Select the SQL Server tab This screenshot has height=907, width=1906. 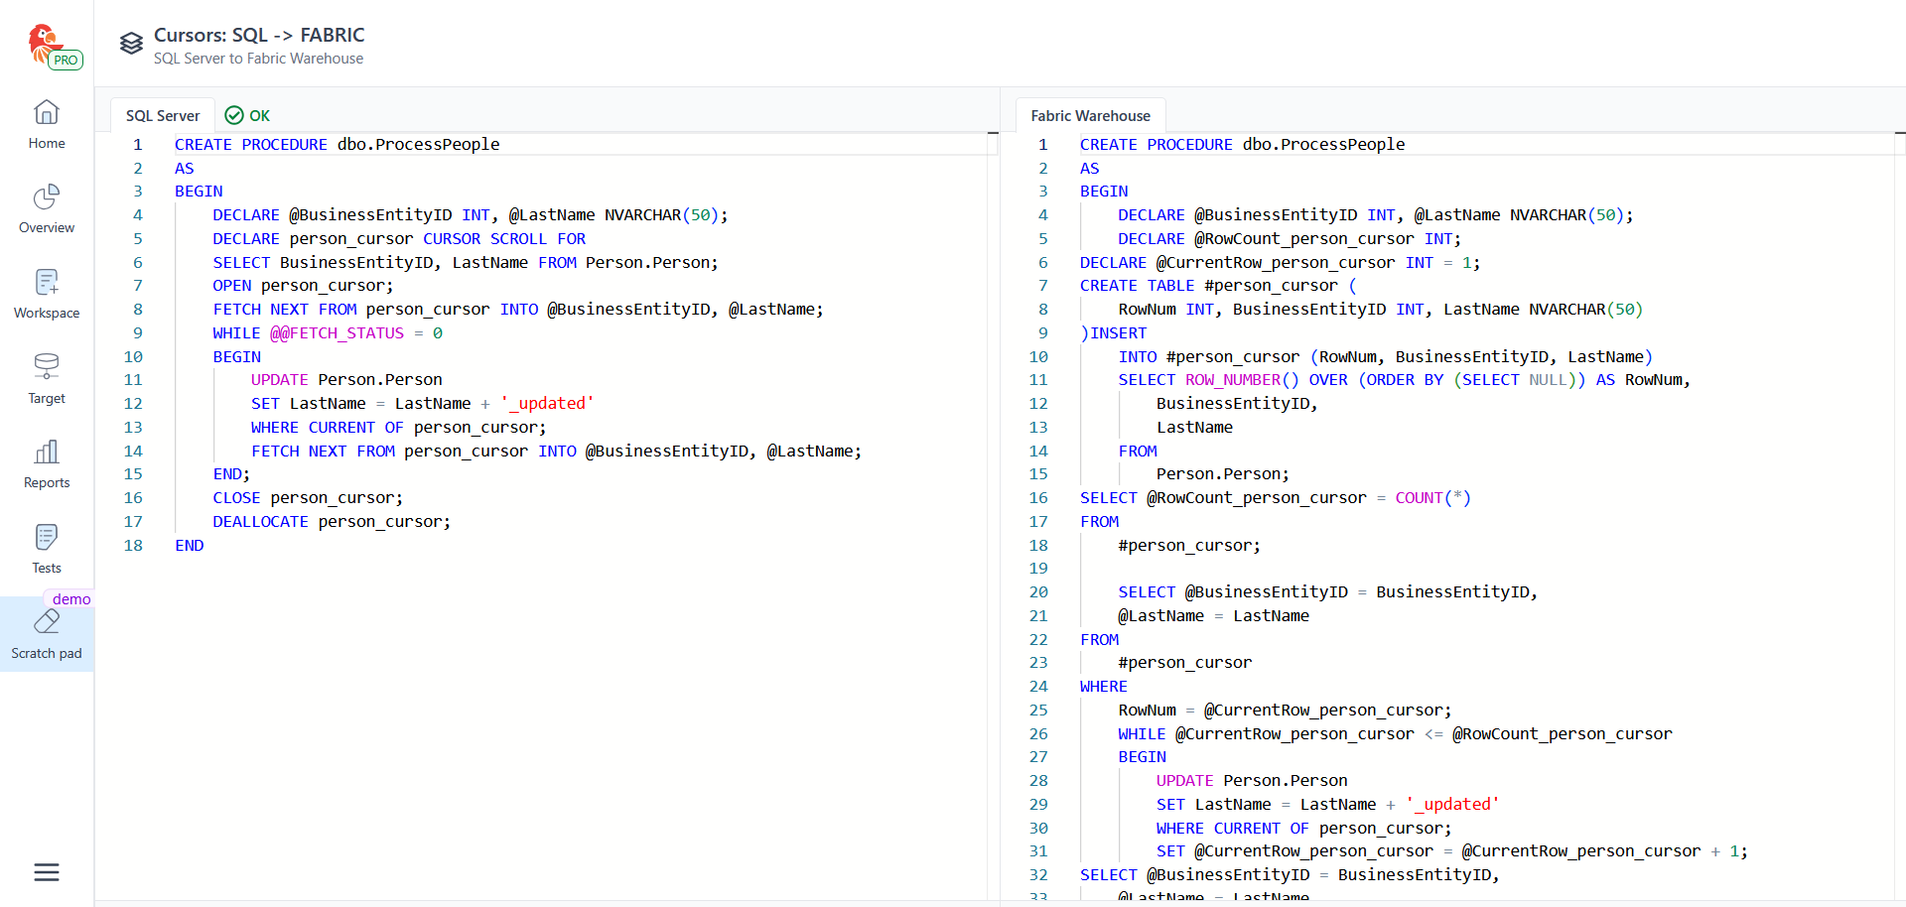tap(163, 116)
